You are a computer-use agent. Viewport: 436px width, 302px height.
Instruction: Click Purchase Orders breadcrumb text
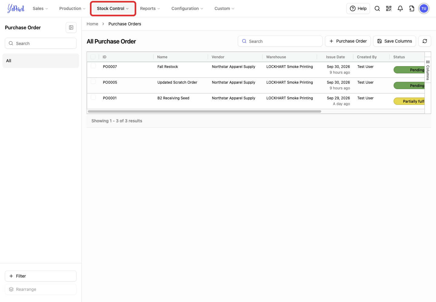[x=125, y=24]
